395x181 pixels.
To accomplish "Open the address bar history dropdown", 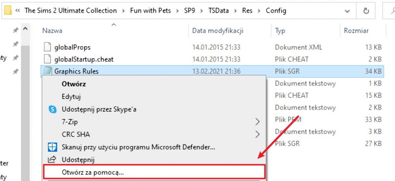I will [347, 11].
